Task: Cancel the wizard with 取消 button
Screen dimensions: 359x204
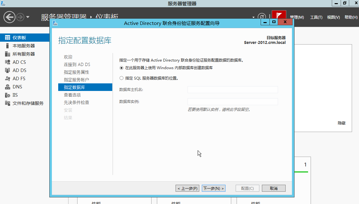Action: pos(273,188)
